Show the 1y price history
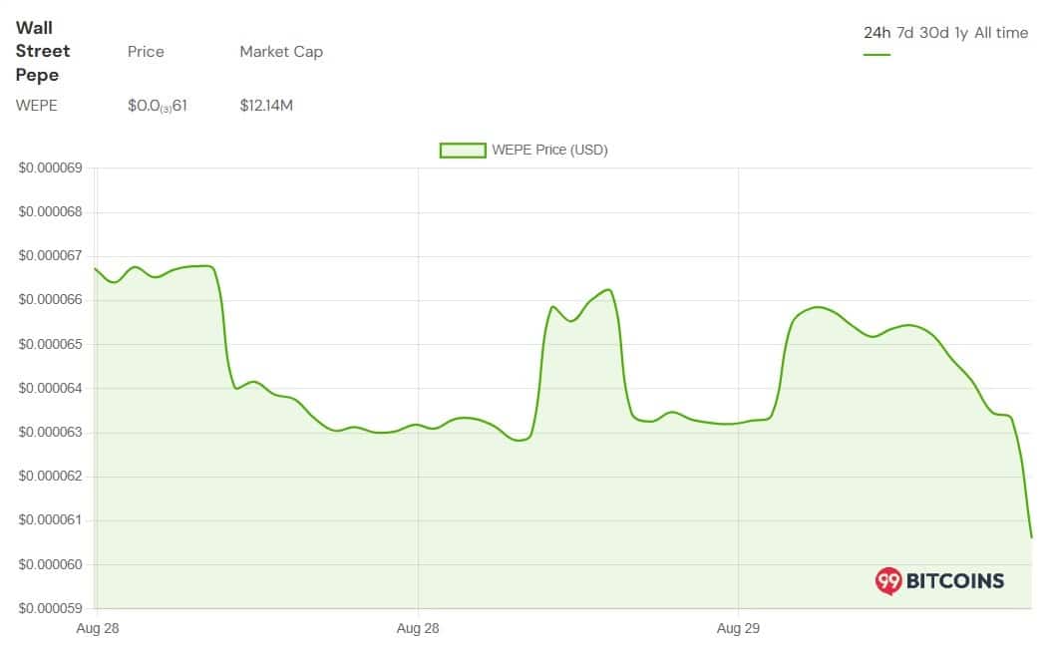Image resolution: width=1048 pixels, height=654 pixels. point(961,33)
